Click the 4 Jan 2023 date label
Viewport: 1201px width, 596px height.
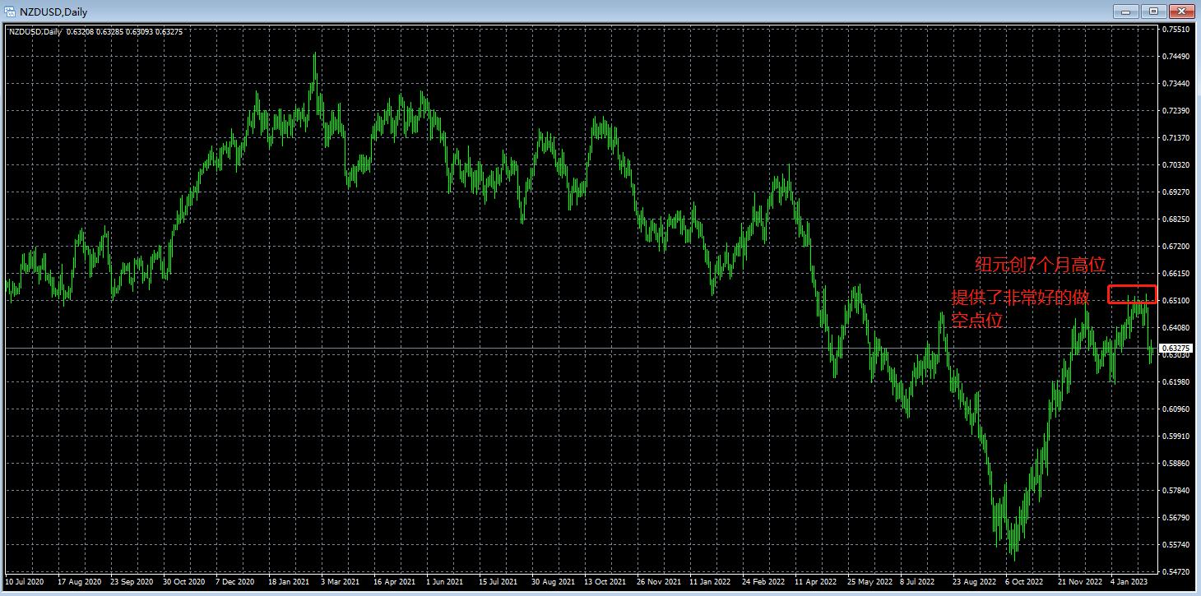[x=1129, y=582]
